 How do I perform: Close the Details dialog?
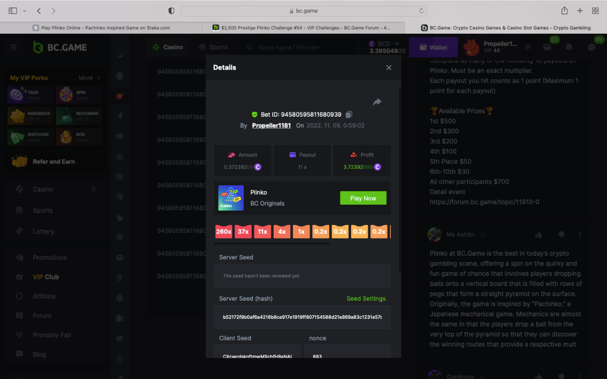[x=388, y=68]
